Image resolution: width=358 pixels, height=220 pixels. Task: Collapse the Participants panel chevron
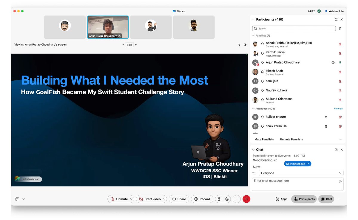(x=254, y=19)
